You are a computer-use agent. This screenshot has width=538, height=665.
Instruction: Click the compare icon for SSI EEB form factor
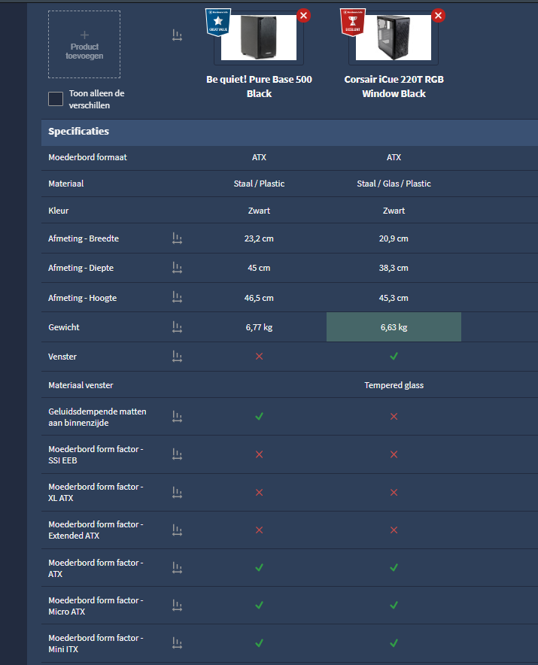[177, 454]
